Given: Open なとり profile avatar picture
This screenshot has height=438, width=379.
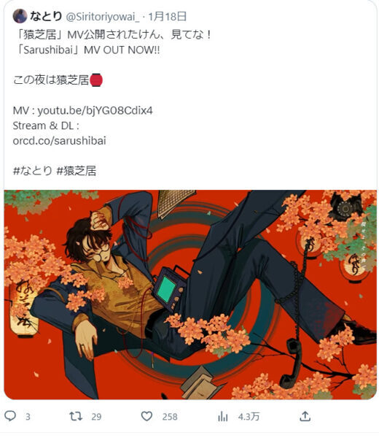Looking at the screenshot, I should tap(20, 16).
